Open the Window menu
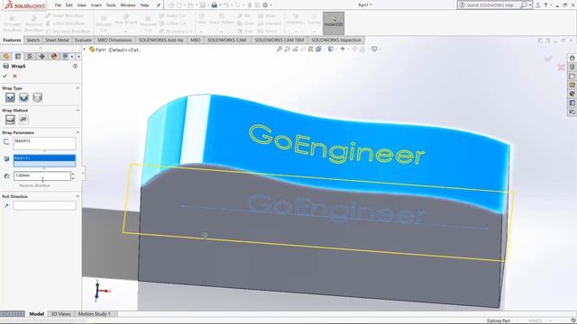 [x=128, y=5]
